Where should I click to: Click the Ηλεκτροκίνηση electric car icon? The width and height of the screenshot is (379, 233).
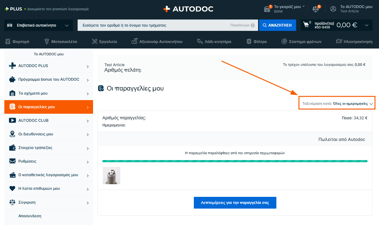click(339, 41)
